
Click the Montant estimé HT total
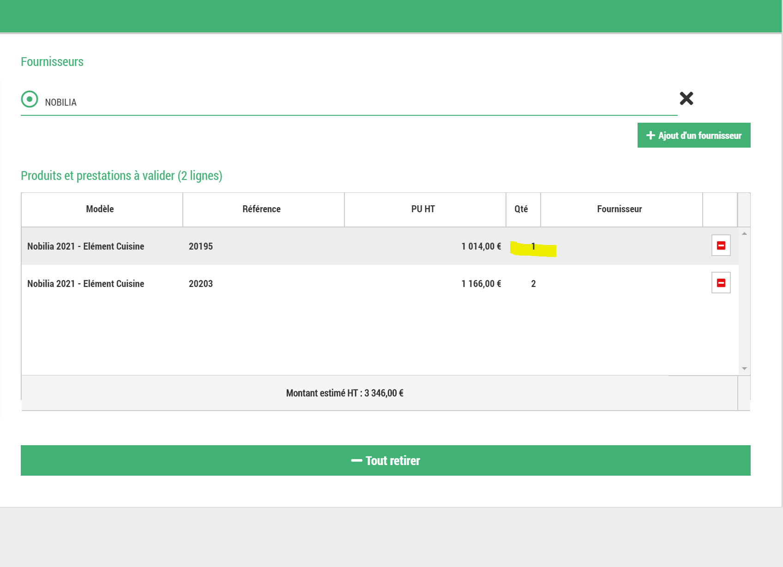tap(344, 393)
